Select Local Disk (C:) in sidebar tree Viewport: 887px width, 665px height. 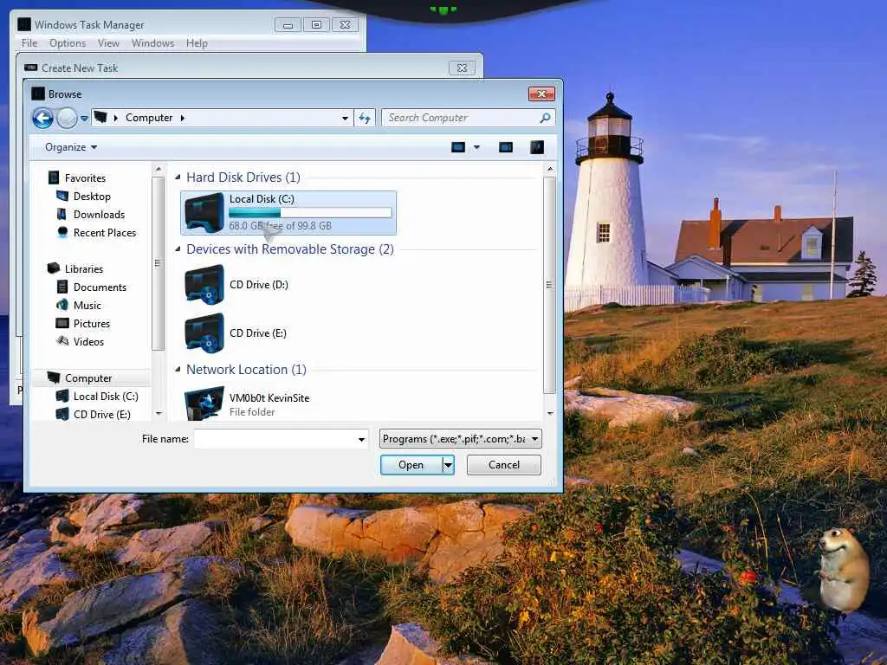(106, 397)
